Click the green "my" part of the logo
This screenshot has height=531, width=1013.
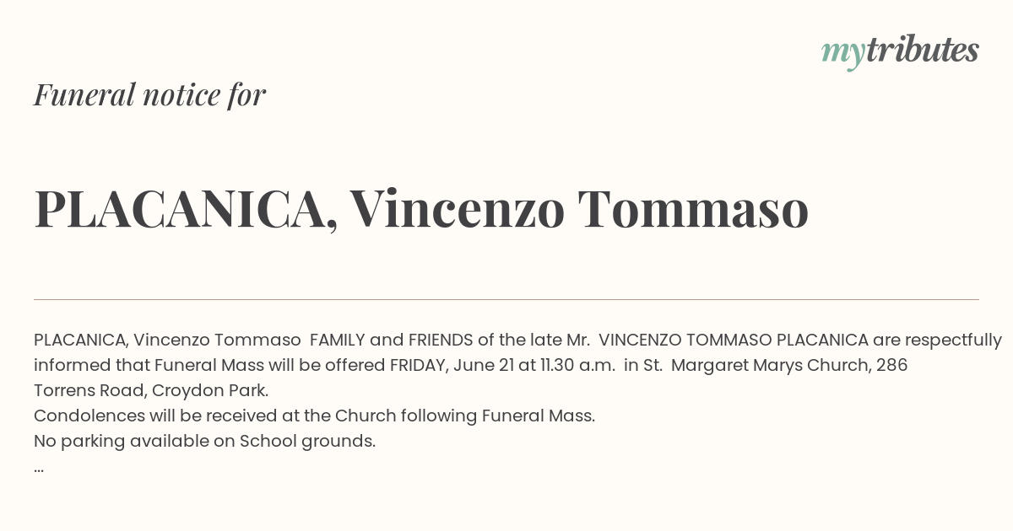pos(843,55)
